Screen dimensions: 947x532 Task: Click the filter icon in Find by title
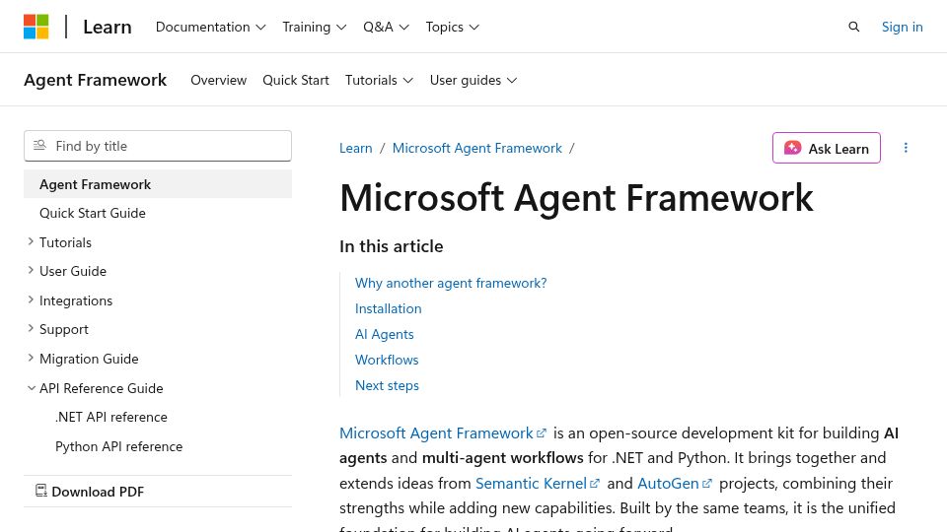(x=39, y=146)
